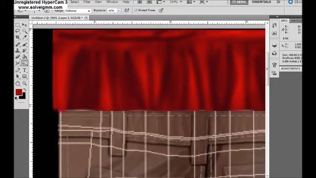Image resolution: width=316 pixels, height=178 pixels.
Task: Select the Rectangle shape tool
Action: pyautogui.click(x=25, y=77)
